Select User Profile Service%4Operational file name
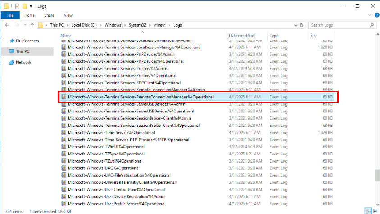 tap(117, 204)
